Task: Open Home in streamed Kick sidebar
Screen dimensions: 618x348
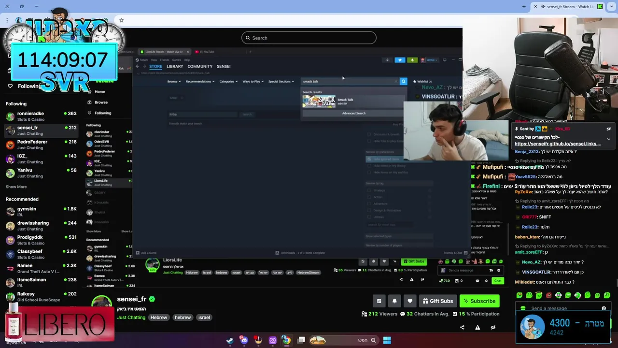Action: (x=97, y=91)
